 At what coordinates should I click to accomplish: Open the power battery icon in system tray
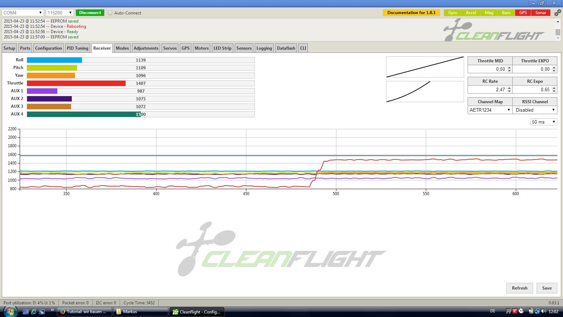pos(531,311)
